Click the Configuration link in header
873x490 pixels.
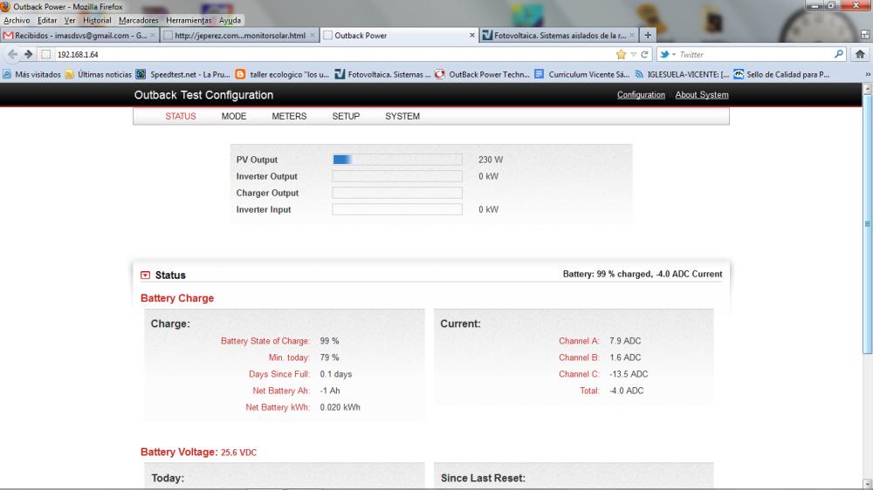641,94
